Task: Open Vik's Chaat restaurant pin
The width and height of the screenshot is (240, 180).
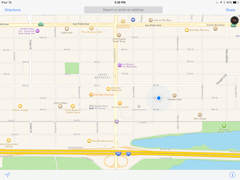Action: coord(200,115)
